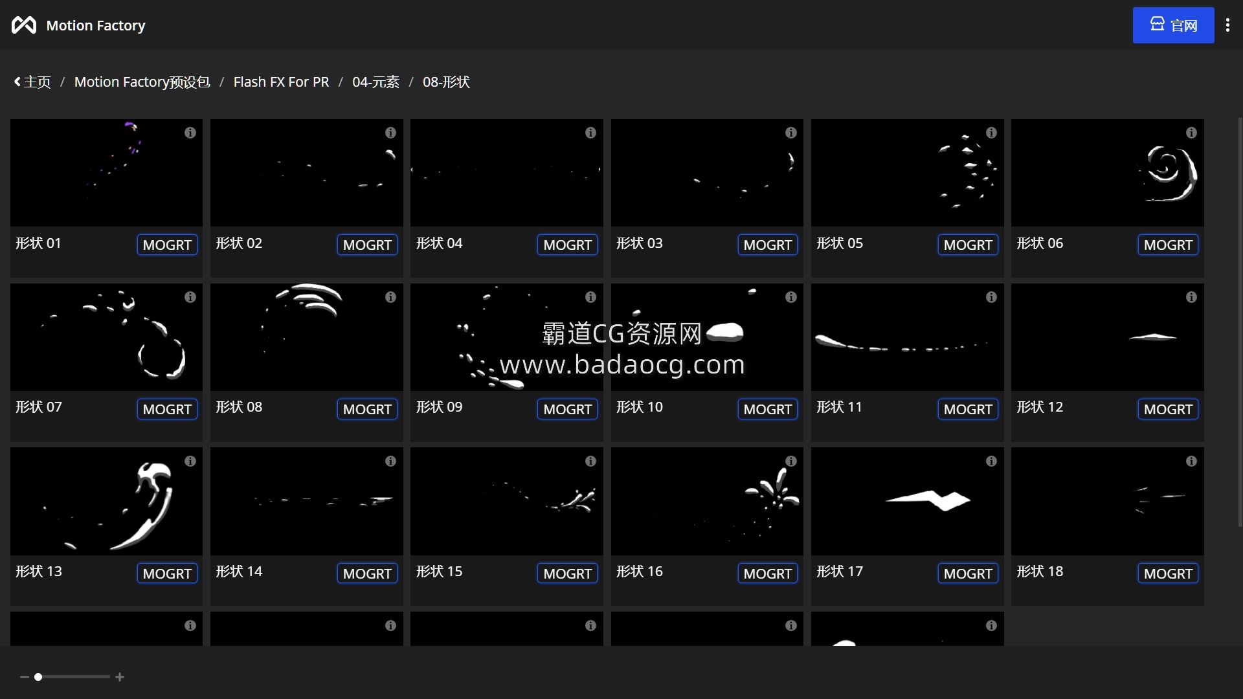The height and width of the screenshot is (699, 1243).
Task: Show info for 形状 13
Action: 190,461
